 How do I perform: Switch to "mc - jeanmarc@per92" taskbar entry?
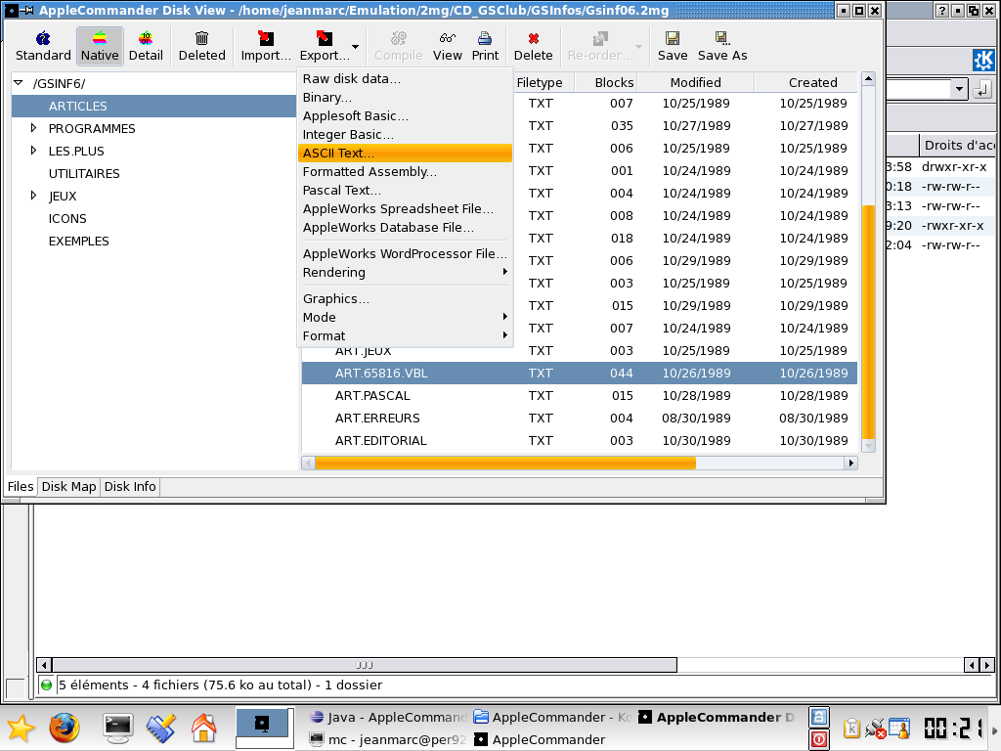click(x=388, y=739)
